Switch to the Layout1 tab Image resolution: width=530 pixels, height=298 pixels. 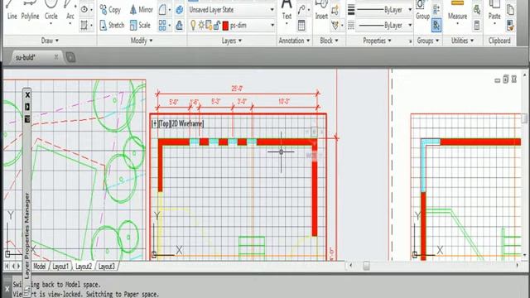pos(60,267)
